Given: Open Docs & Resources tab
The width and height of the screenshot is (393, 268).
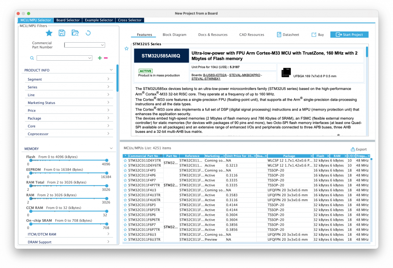Looking at the screenshot, I should pos(213,35).
